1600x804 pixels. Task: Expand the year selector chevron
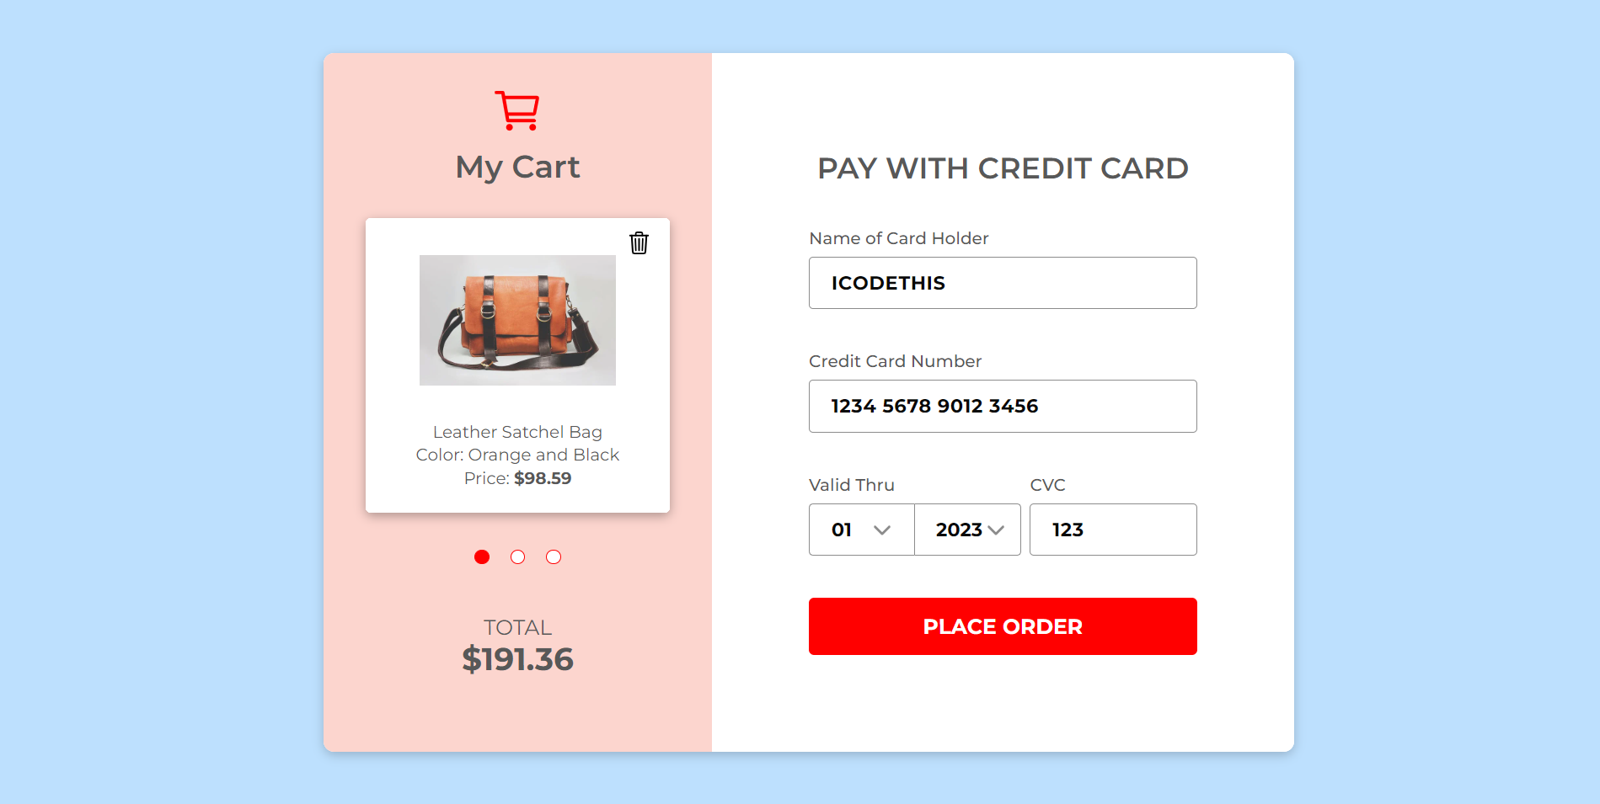pyautogui.click(x=998, y=530)
